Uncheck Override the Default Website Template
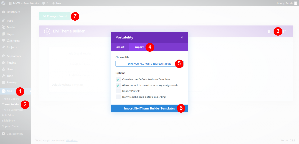The height and width of the screenshot is (144, 299). point(118,79)
